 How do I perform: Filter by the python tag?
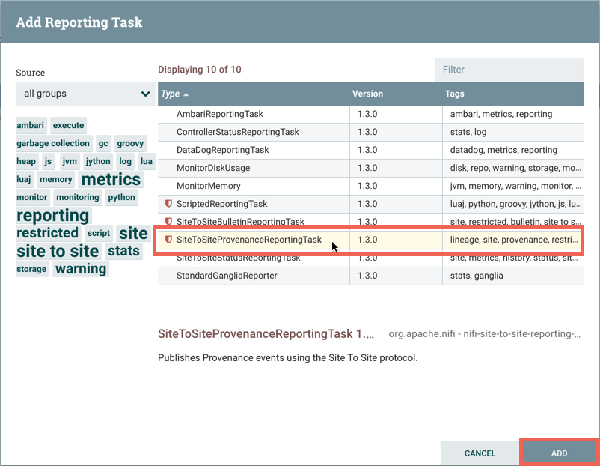click(122, 197)
